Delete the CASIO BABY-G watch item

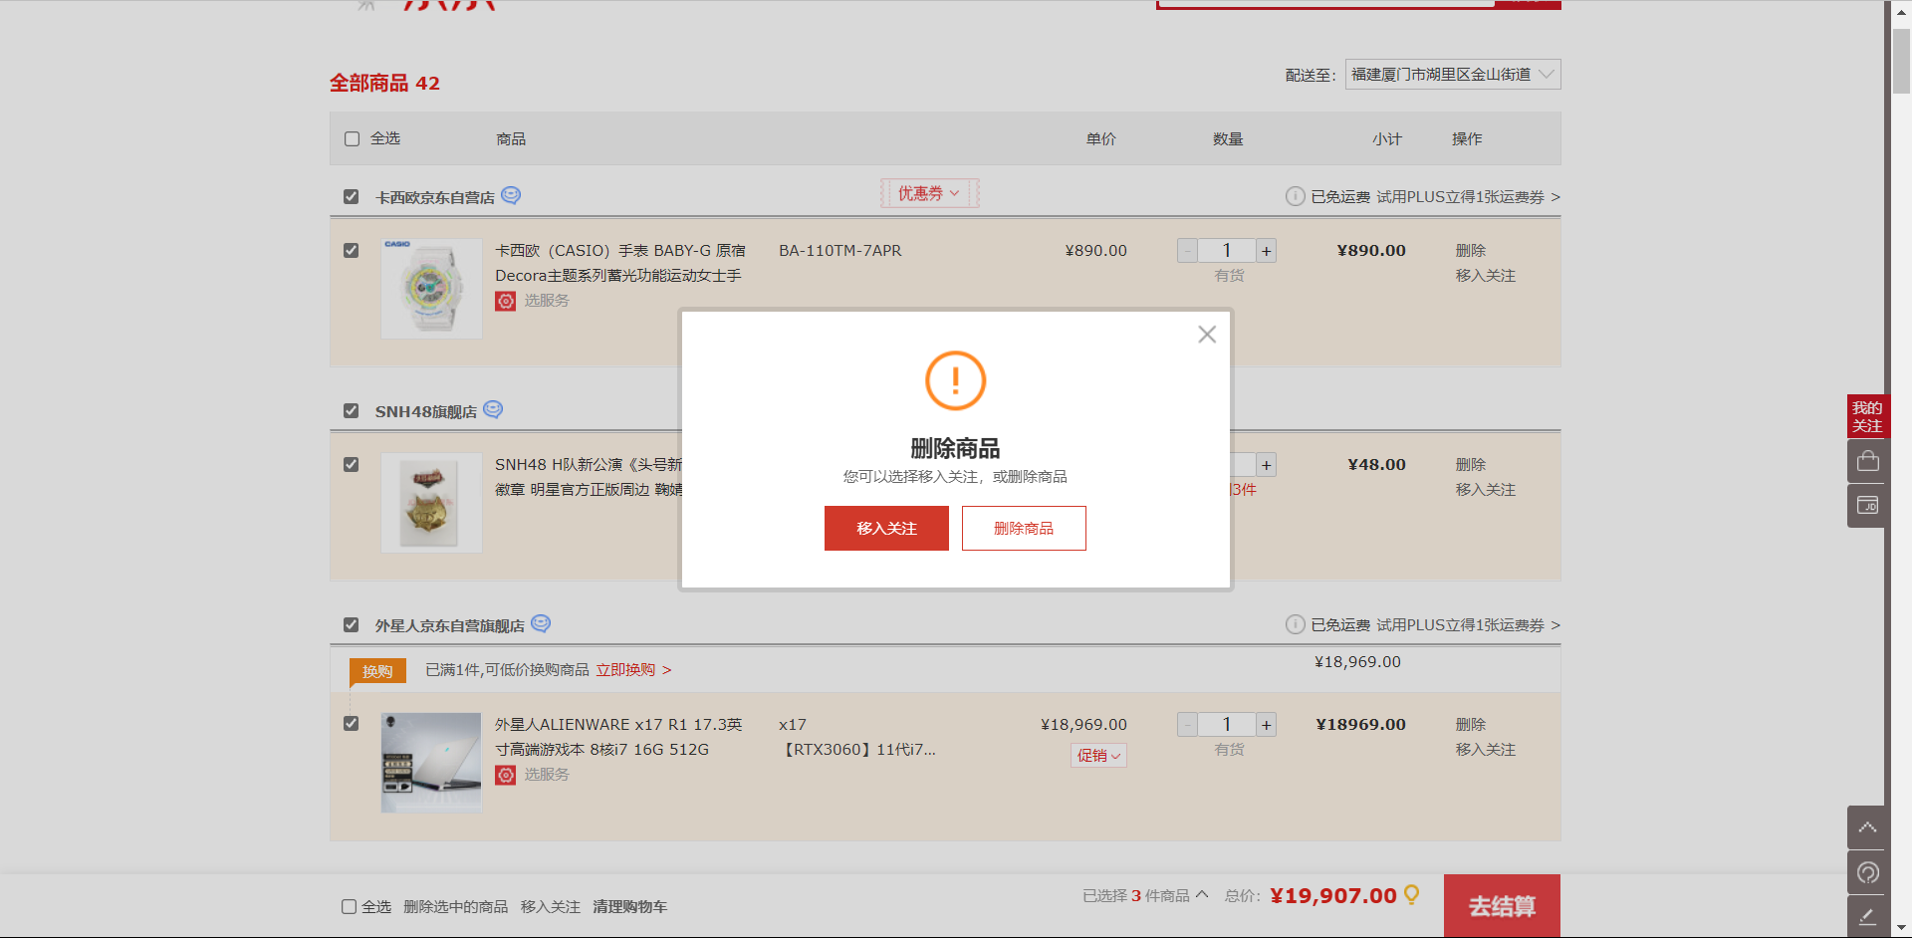1471,251
